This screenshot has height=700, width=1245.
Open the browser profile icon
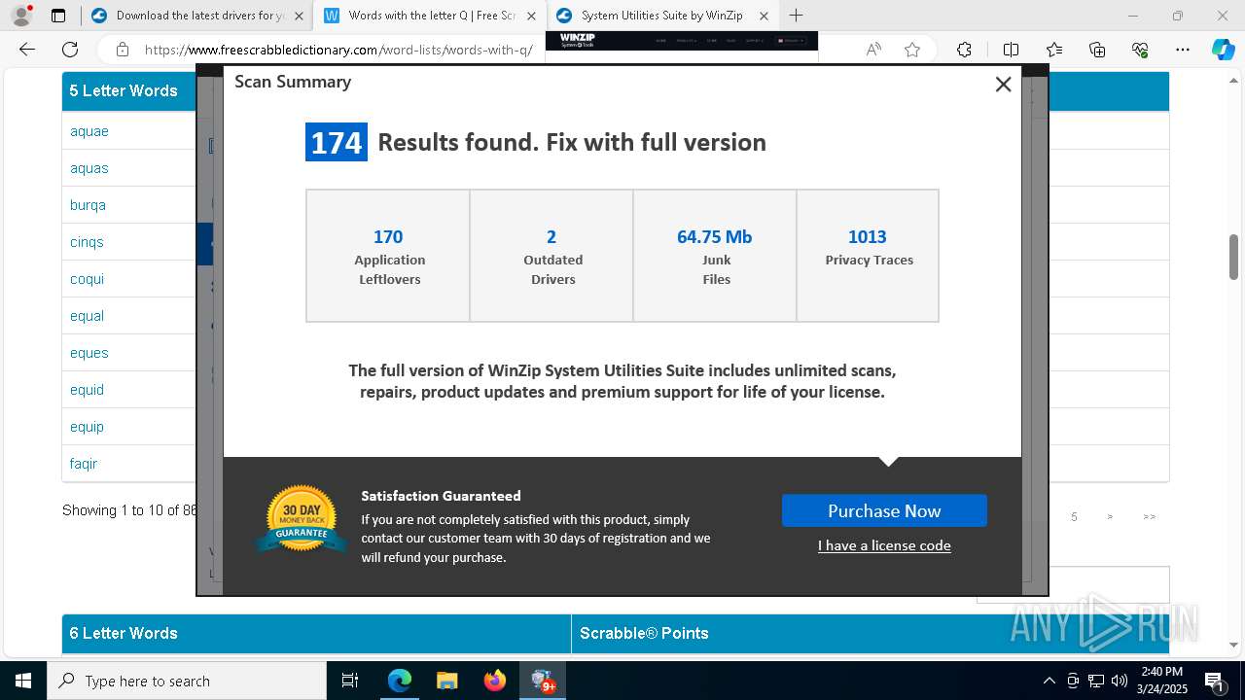pos(21,16)
